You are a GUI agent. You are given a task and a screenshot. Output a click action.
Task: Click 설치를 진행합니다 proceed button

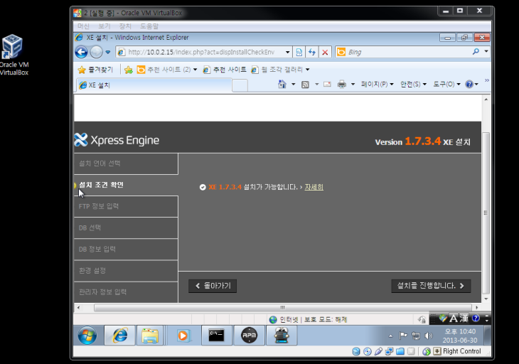click(x=431, y=286)
